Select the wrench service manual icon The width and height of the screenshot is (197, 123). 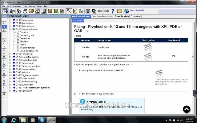click(69, 11)
